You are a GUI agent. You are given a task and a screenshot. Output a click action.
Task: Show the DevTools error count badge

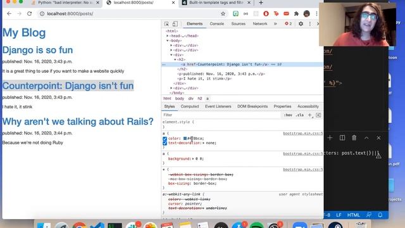point(289,24)
